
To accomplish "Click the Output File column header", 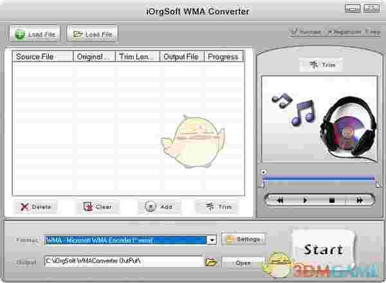I will tap(182, 56).
